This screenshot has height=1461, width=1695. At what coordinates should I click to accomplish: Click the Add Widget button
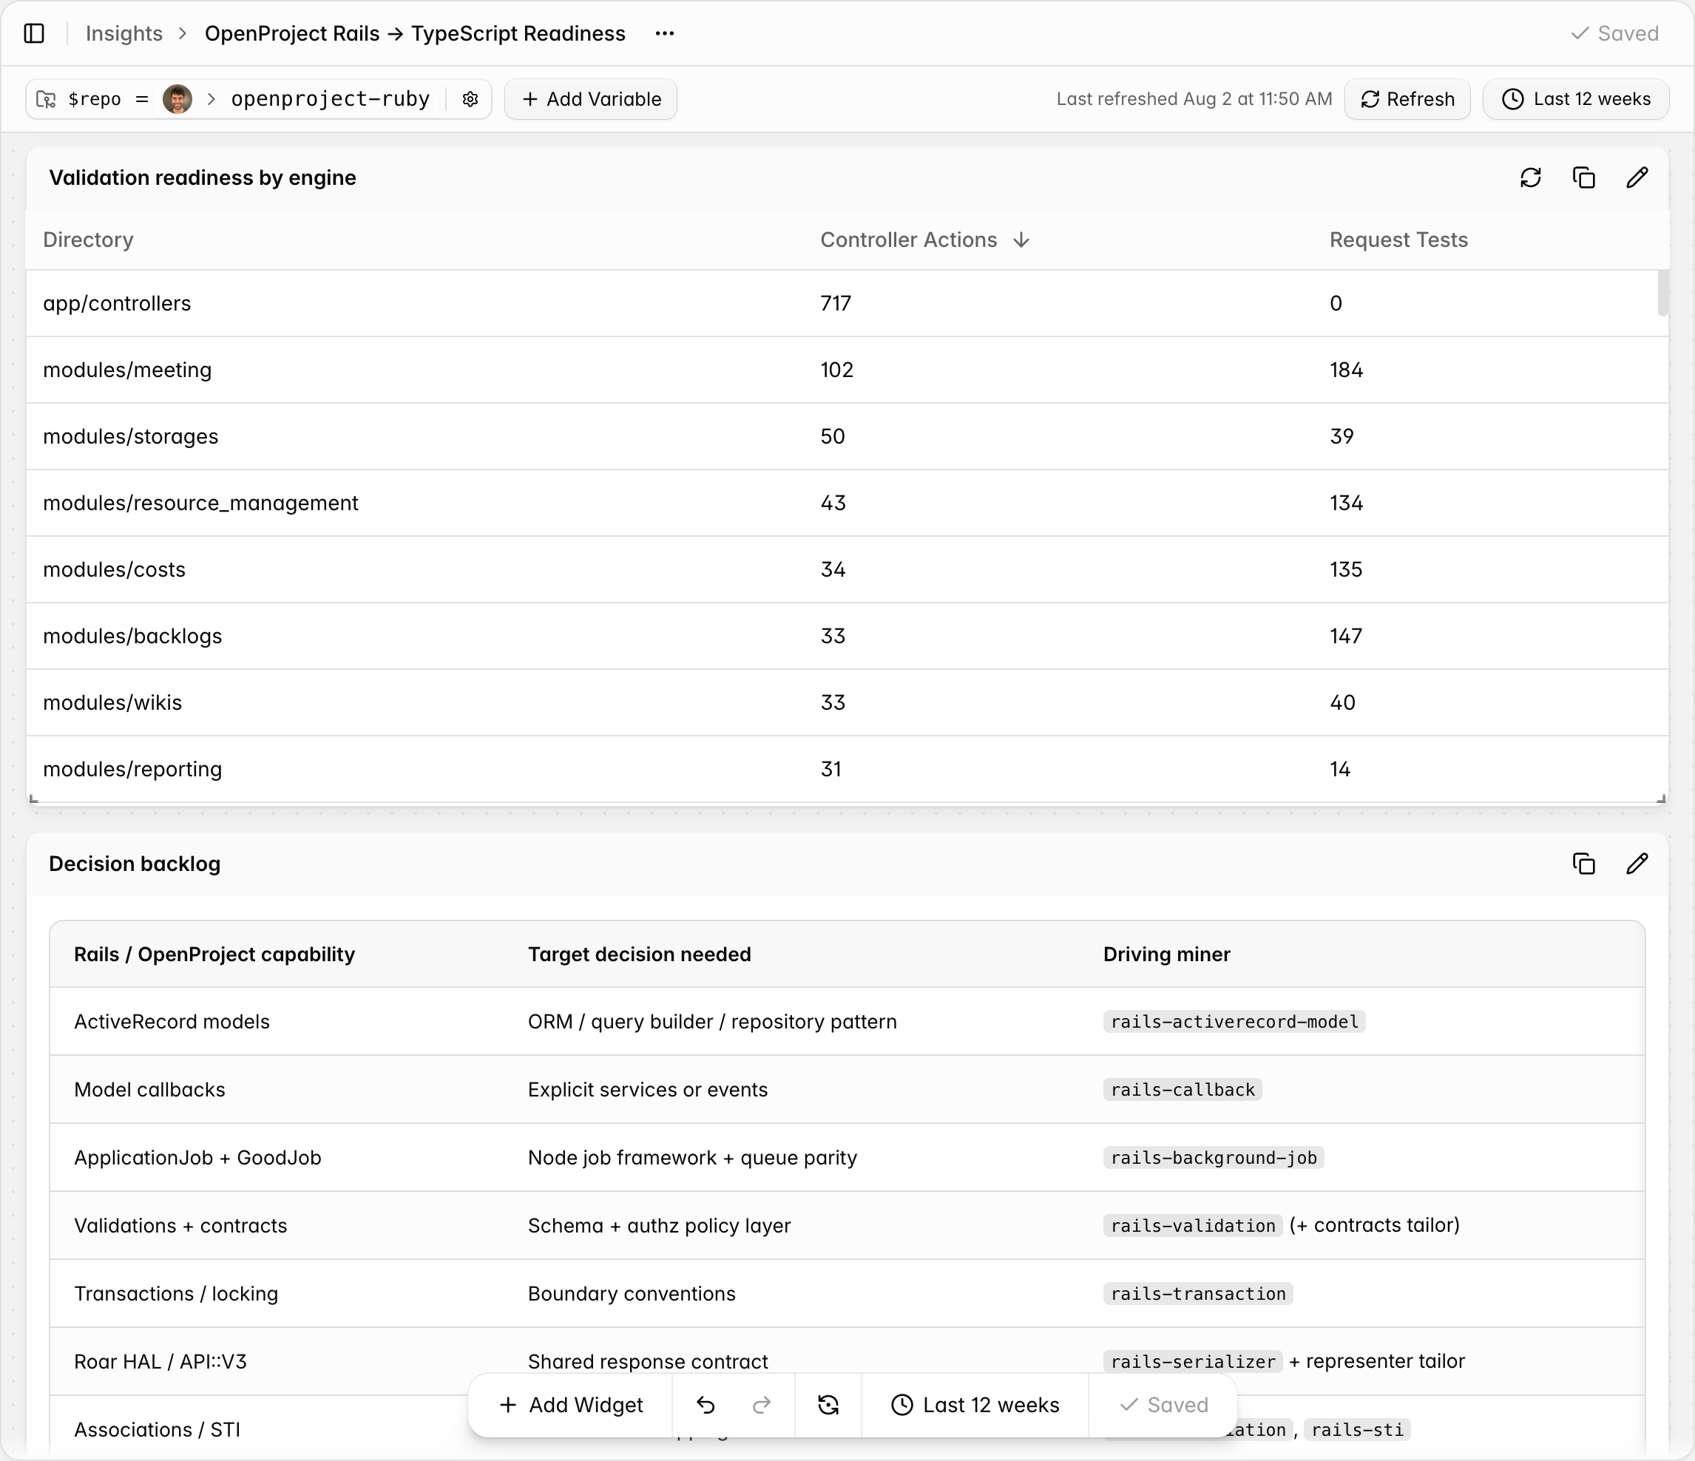571,1406
